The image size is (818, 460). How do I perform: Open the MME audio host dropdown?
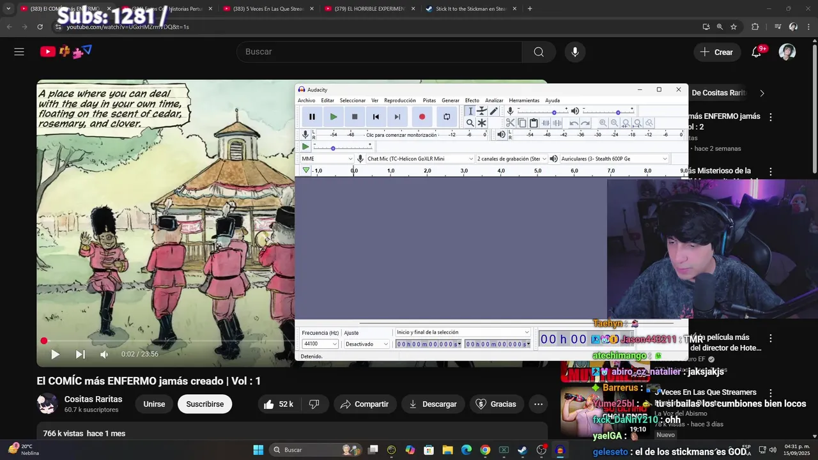(327, 158)
